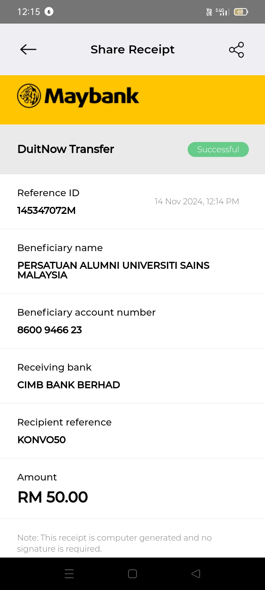Tap the recipient reference KONVO50
This screenshot has height=590, width=265.
click(x=42, y=440)
